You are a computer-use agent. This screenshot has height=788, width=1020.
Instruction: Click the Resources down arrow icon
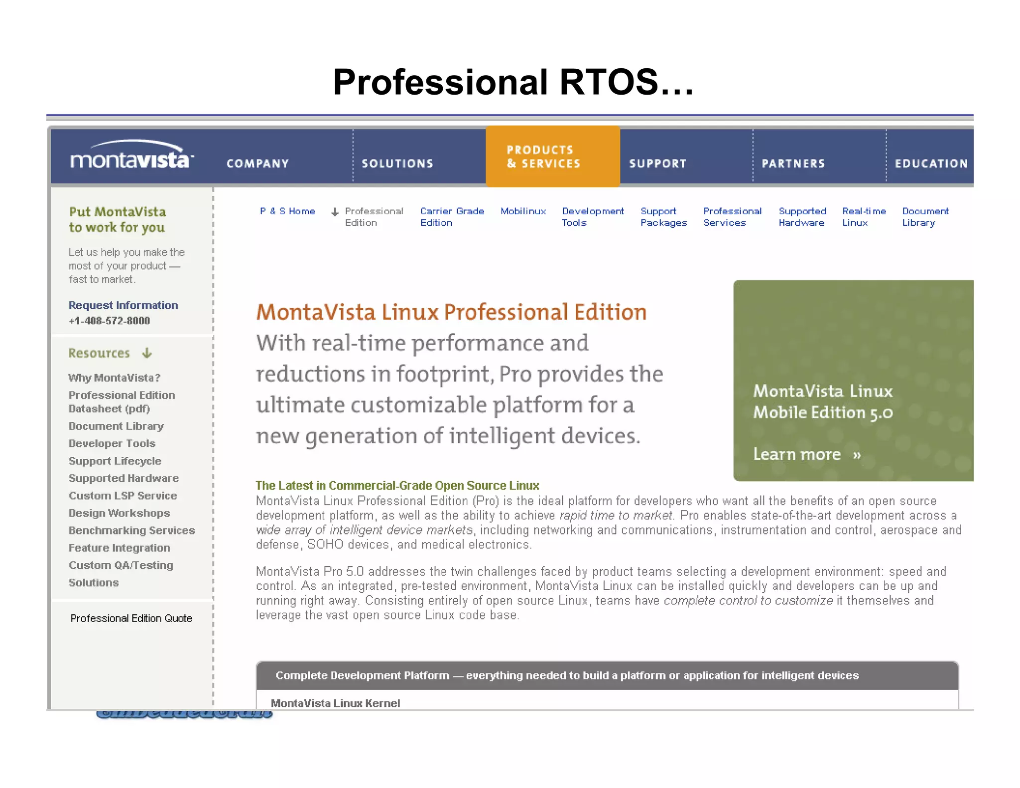(x=147, y=353)
